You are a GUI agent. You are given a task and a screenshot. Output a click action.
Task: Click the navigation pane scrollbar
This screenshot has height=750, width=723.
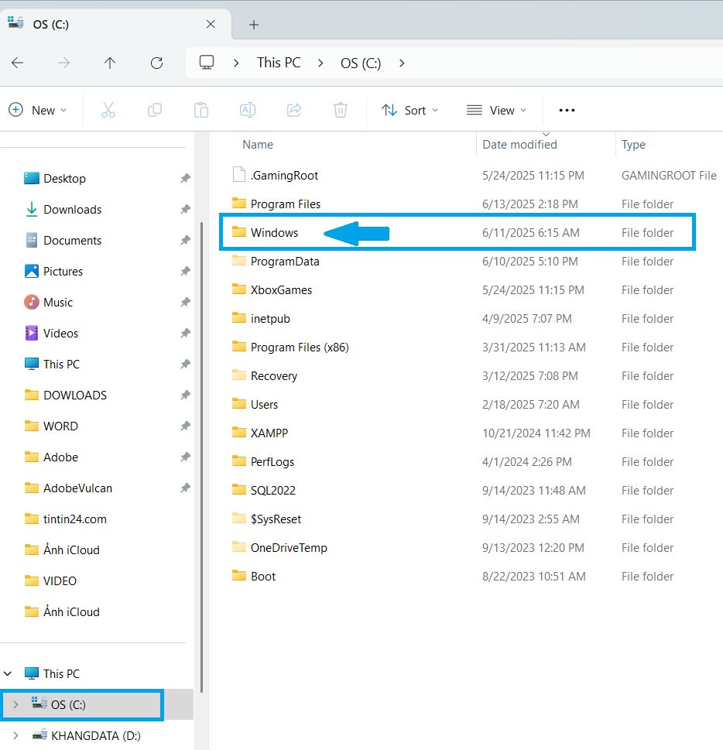[x=201, y=457]
